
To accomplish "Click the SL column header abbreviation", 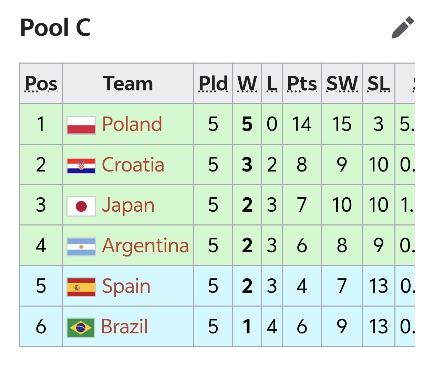I will click(x=379, y=84).
